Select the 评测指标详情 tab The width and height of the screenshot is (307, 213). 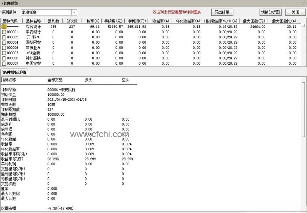[x=14, y=73]
